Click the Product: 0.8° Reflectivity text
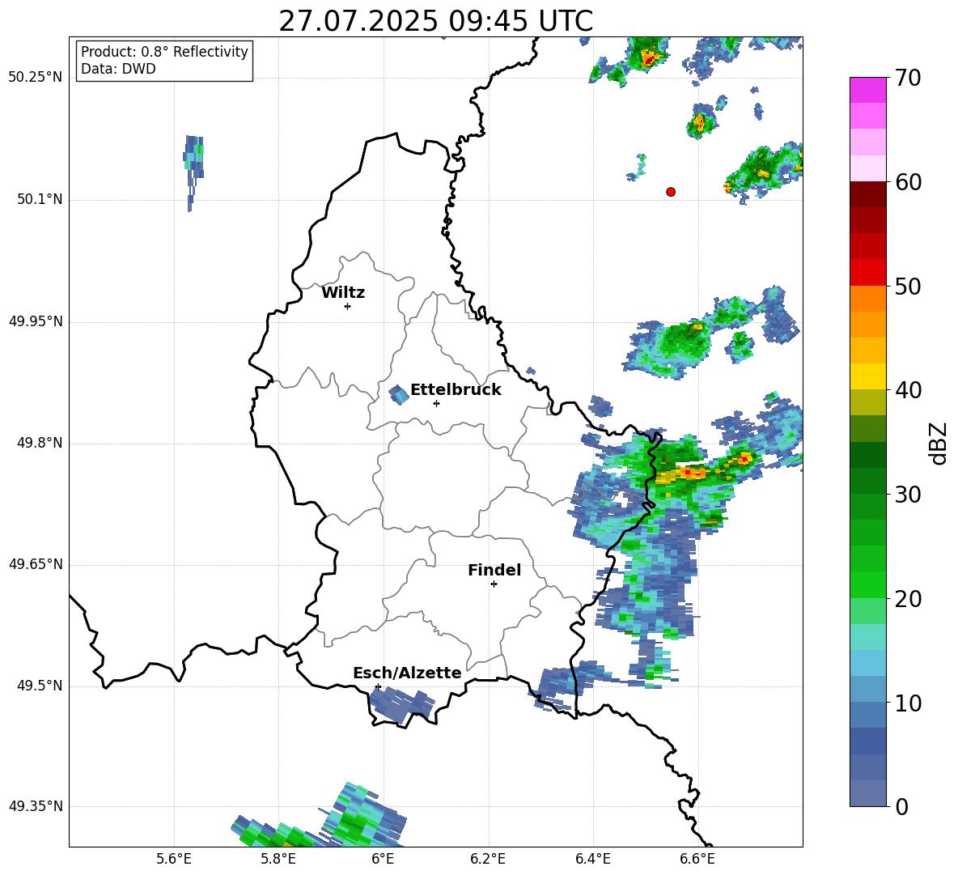 tap(165, 52)
